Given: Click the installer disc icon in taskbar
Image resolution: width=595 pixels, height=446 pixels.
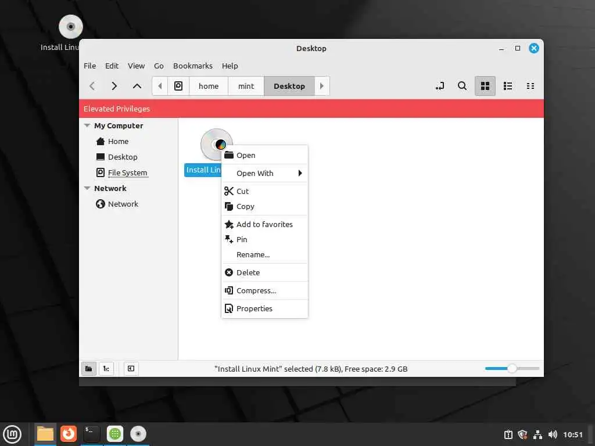Looking at the screenshot, I should 138,434.
